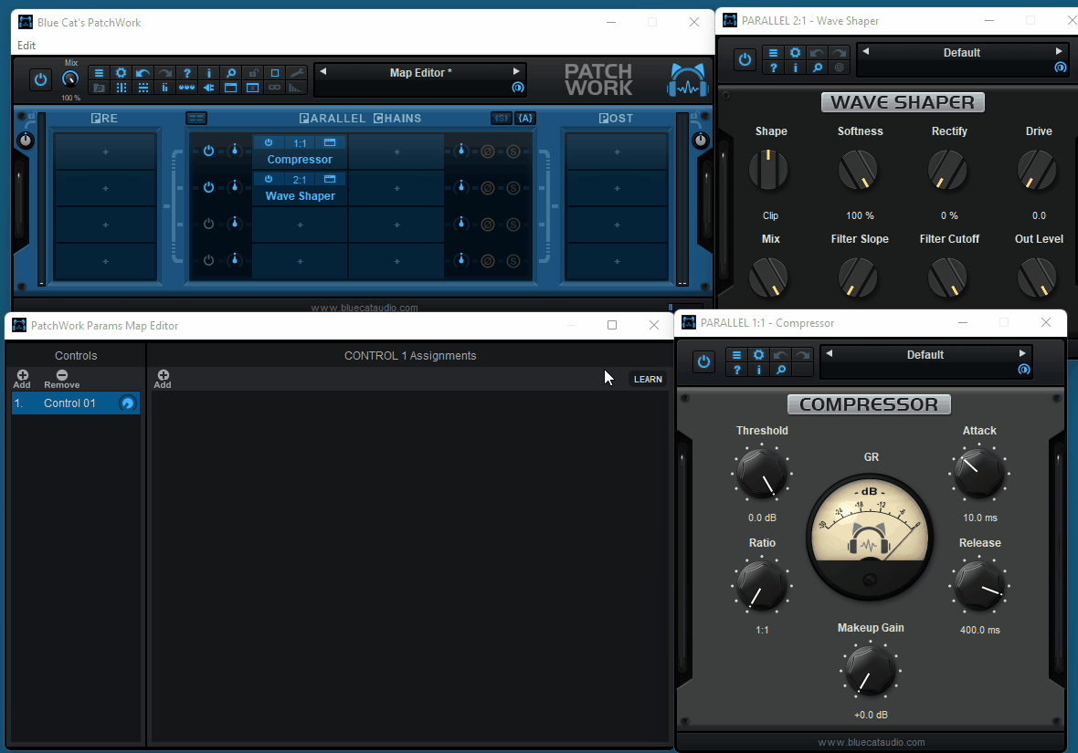Screen dimensions: 1078x753
Task: Invert phase of second parallel chain
Action: coord(488,187)
